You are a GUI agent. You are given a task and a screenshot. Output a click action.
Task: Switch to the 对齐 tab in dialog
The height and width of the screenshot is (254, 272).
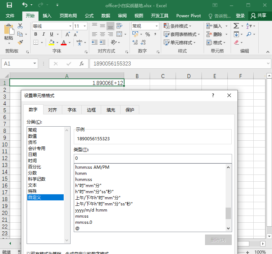[53, 110]
